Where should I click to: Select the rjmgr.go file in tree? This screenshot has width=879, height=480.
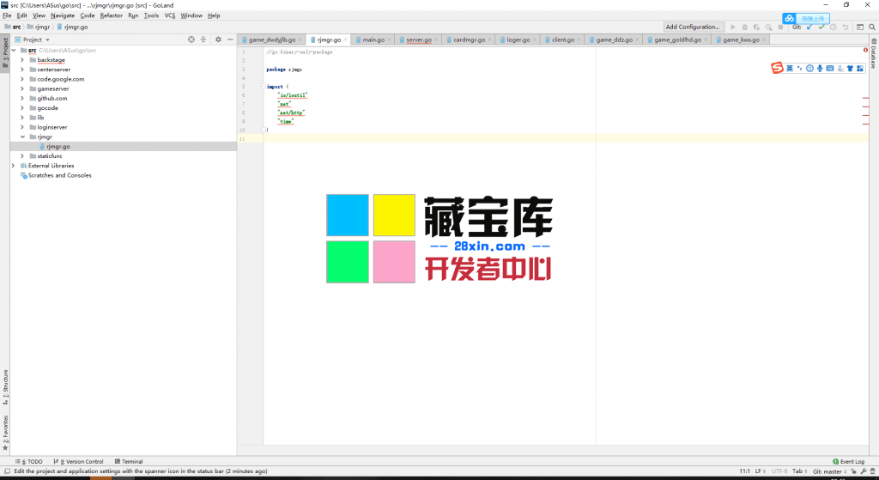click(x=58, y=146)
